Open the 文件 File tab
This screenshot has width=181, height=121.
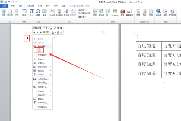coord(4,6)
